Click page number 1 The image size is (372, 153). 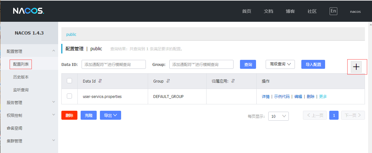pyautogui.click(x=334, y=115)
